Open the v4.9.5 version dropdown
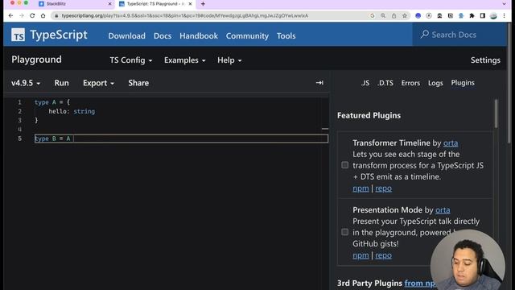 [x=26, y=83]
